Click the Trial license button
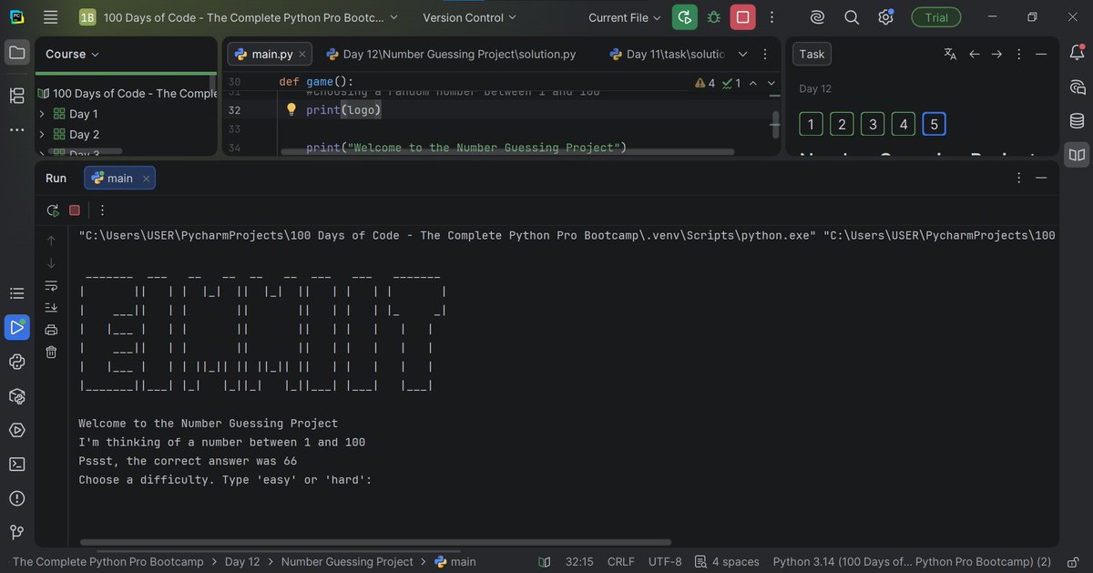 click(935, 16)
